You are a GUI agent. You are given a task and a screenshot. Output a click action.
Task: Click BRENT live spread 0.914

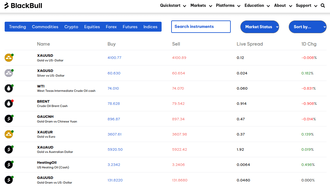click(x=242, y=104)
